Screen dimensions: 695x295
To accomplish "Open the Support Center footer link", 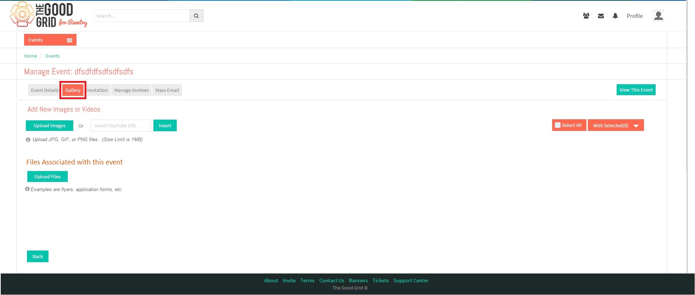I will click(411, 280).
